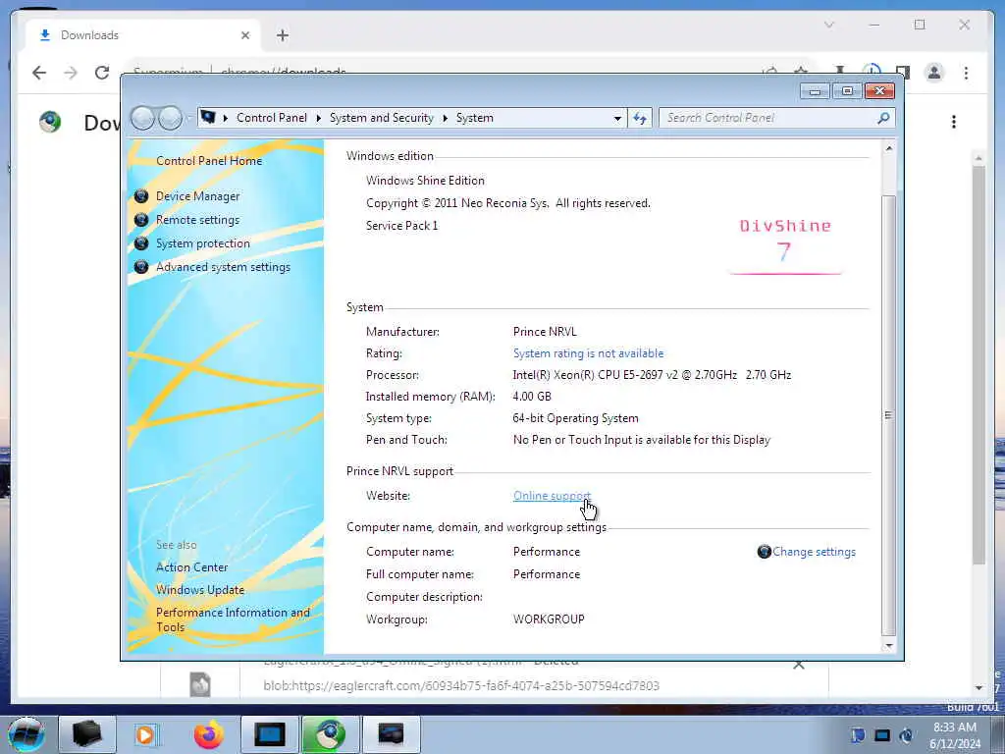Open Remote settings link
Image resolution: width=1005 pixels, height=754 pixels.
click(197, 220)
